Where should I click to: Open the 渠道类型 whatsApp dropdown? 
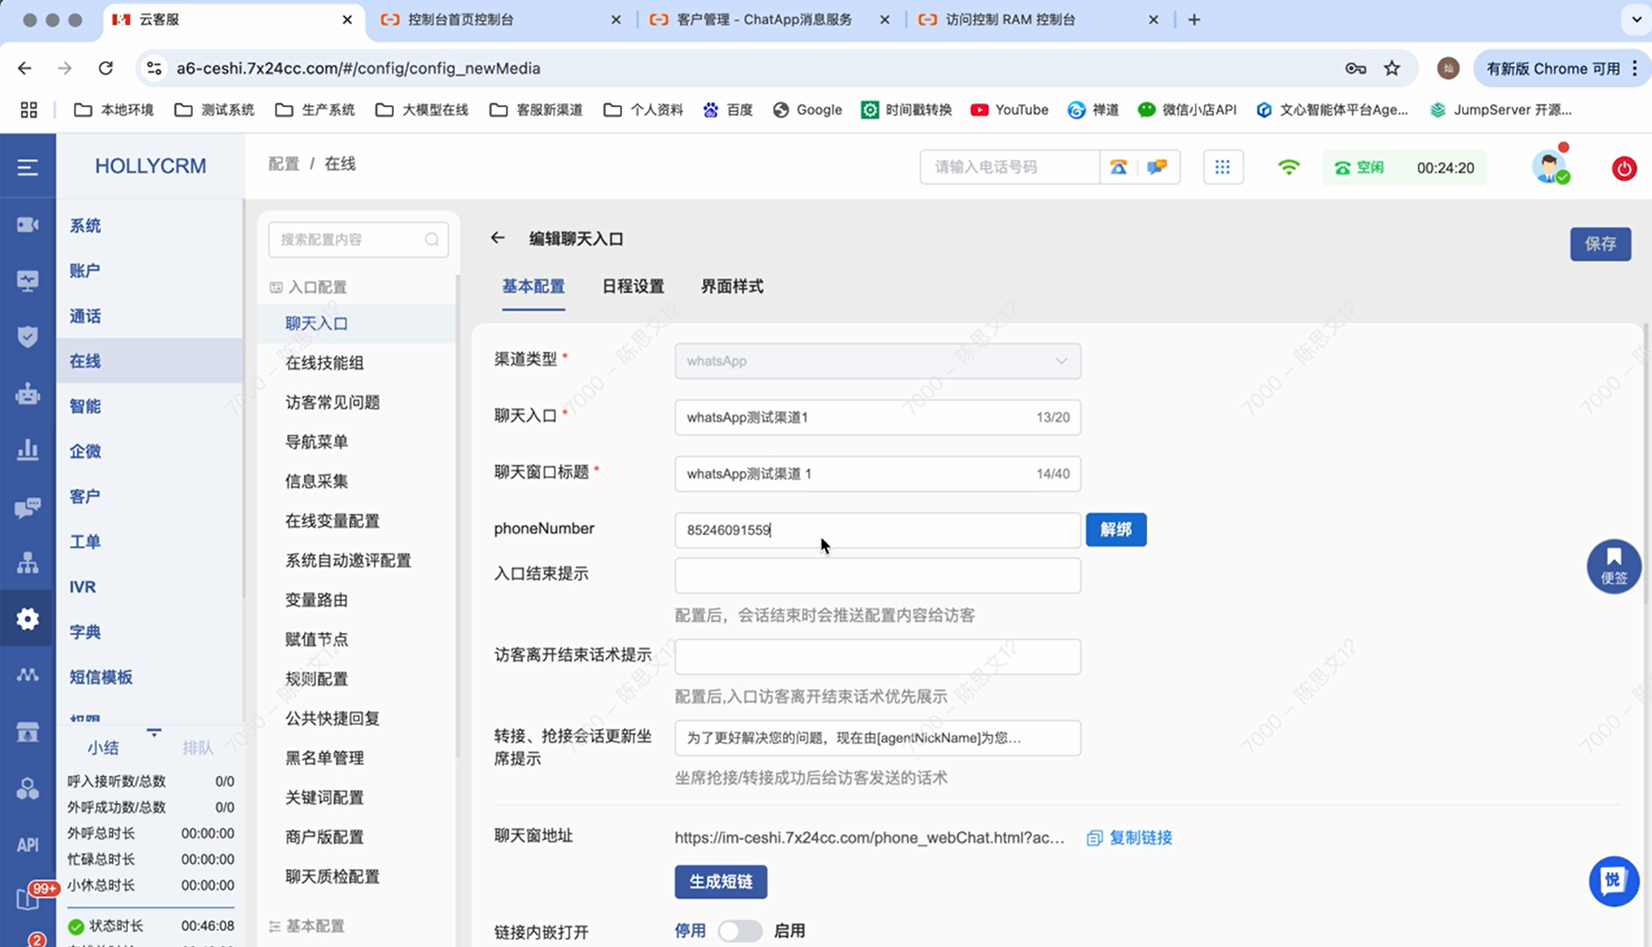pos(877,361)
